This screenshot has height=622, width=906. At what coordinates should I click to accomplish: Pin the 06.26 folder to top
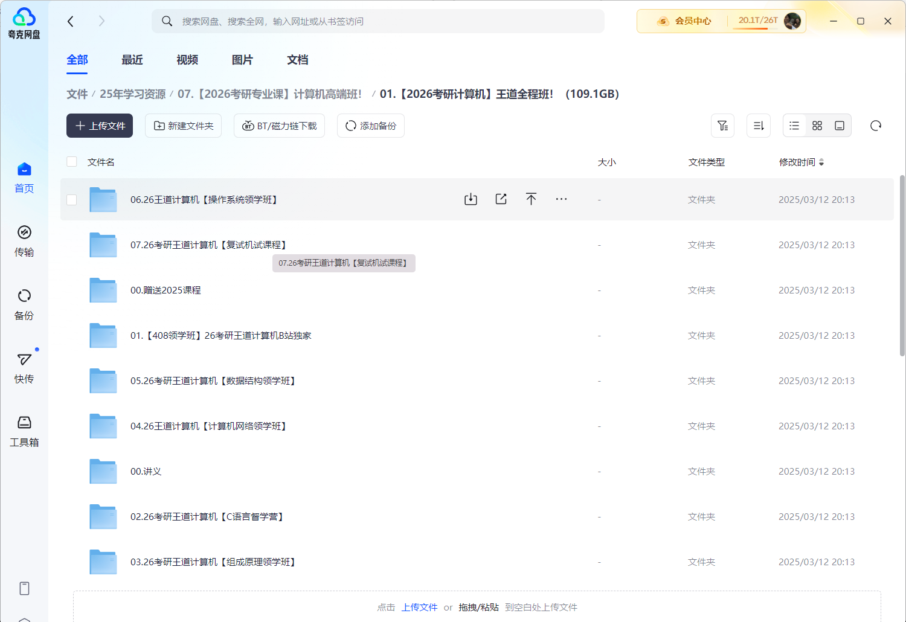tap(531, 199)
